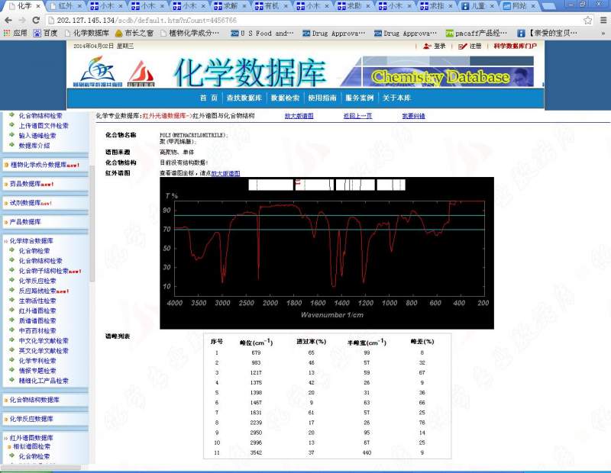This screenshot has height=473, width=611.
Task: Open the Chrome menu icon
Action: click(603, 21)
